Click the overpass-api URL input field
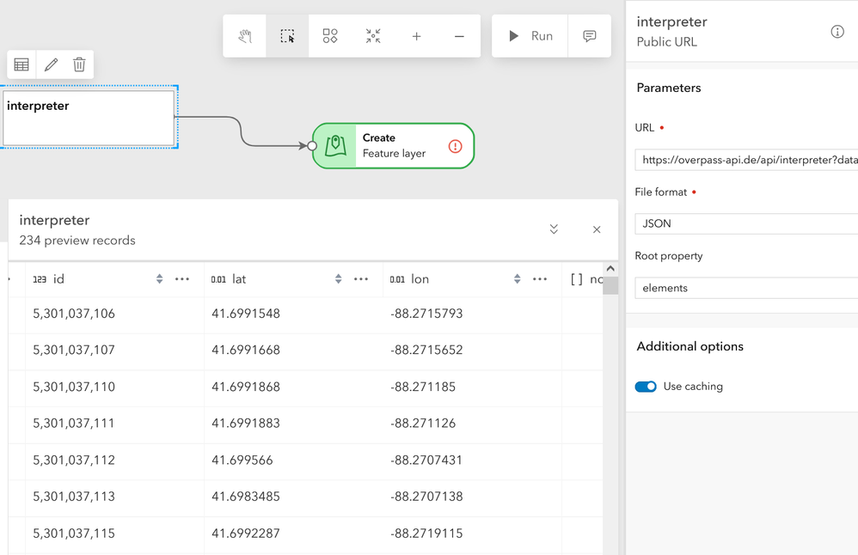 pos(745,160)
